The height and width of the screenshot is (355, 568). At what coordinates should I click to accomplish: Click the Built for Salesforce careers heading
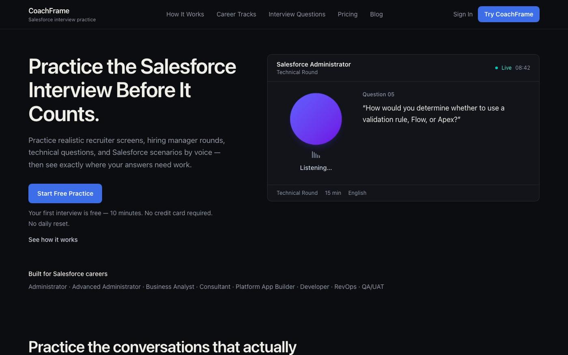click(x=68, y=274)
